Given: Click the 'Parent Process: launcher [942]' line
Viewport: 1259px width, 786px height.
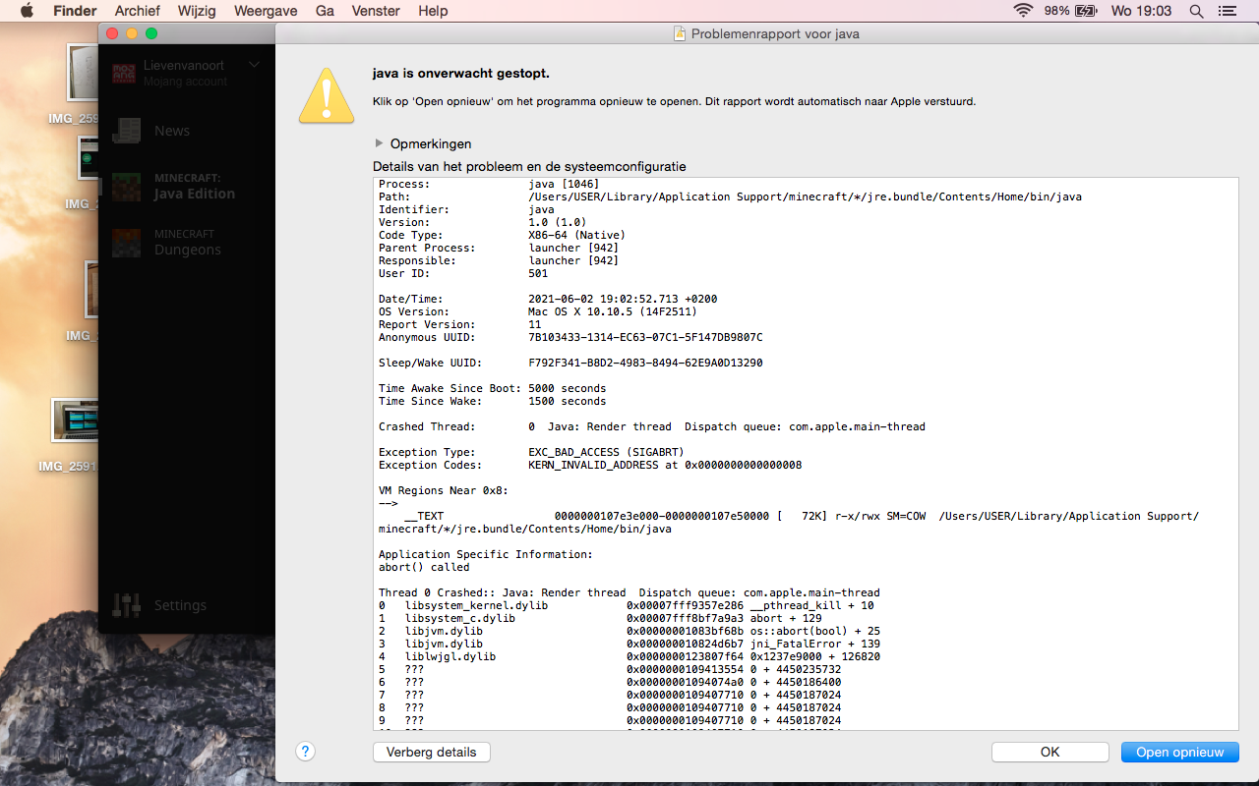Looking at the screenshot, I should (499, 248).
